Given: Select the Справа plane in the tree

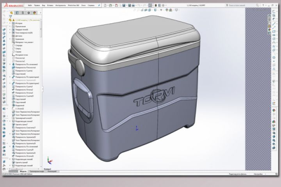Looking at the screenshot, I should coord(17,52).
